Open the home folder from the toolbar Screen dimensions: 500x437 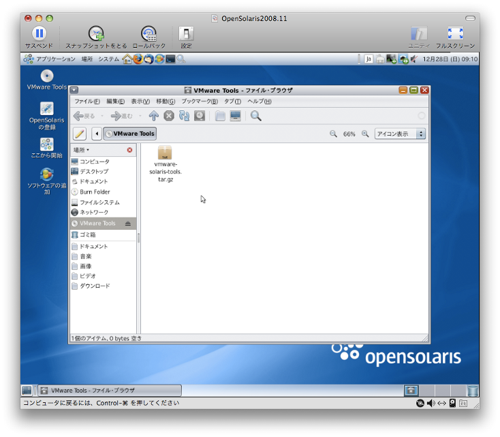point(220,116)
